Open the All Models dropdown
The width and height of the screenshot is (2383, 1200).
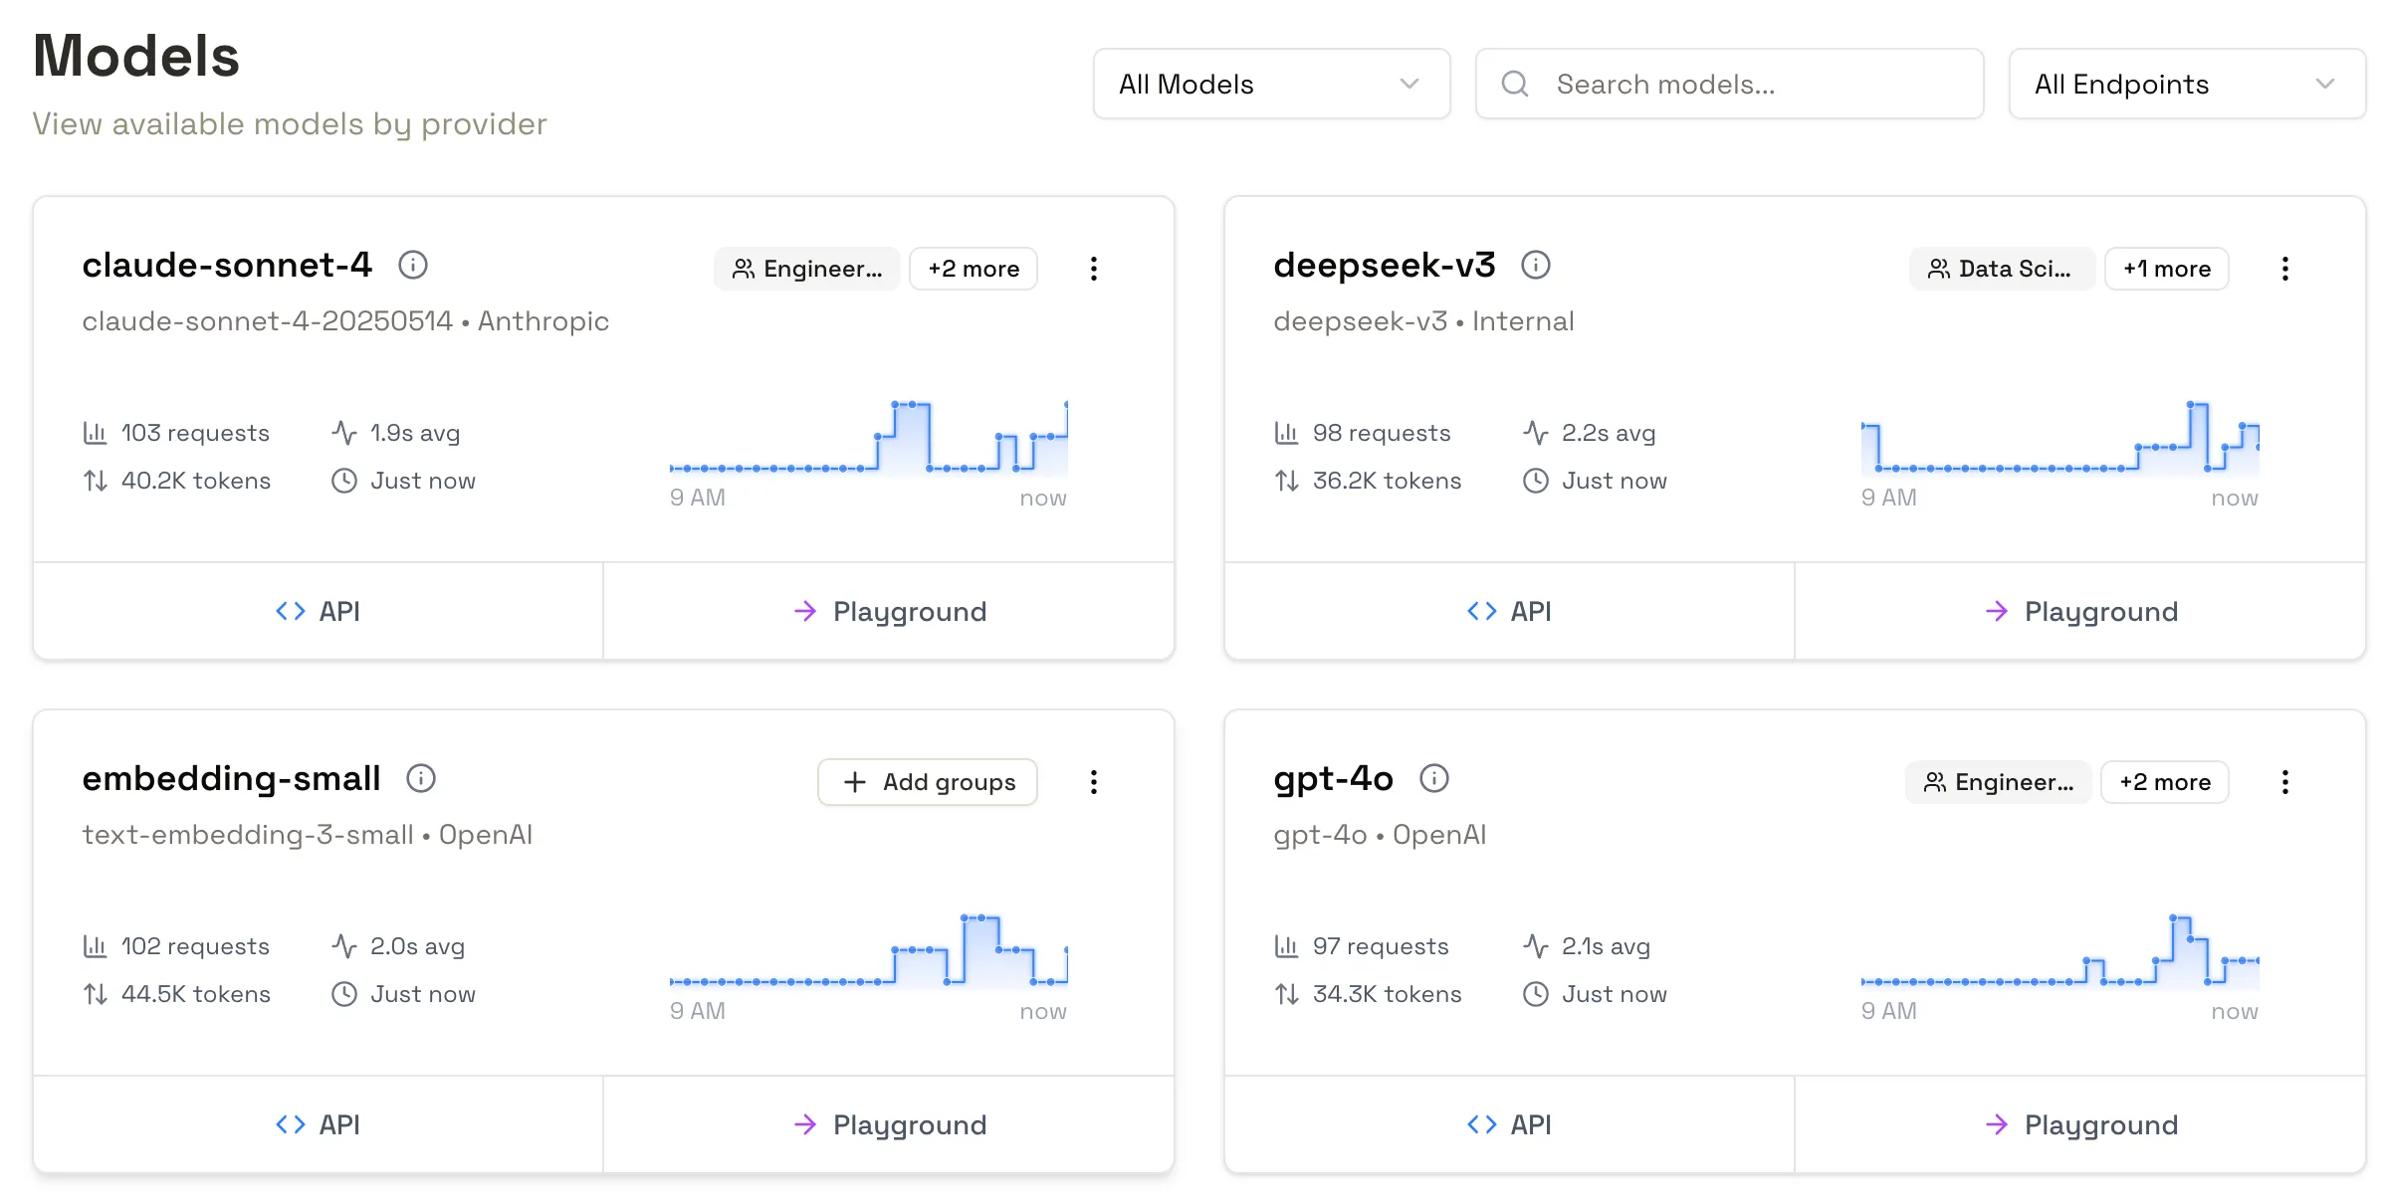tap(1271, 84)
